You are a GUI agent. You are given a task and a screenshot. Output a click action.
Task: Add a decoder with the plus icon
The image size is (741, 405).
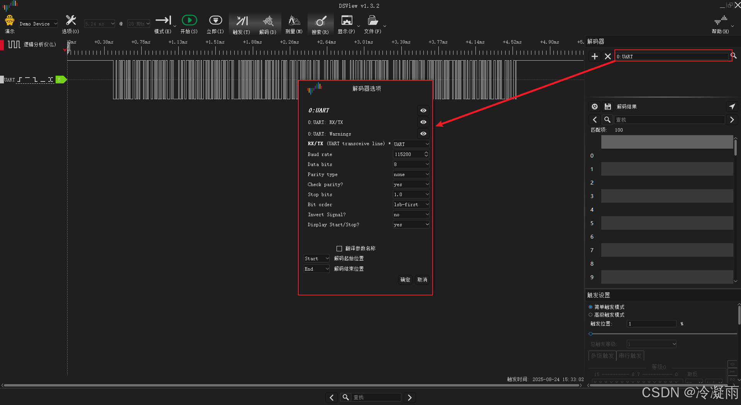[x=595, y=56]
